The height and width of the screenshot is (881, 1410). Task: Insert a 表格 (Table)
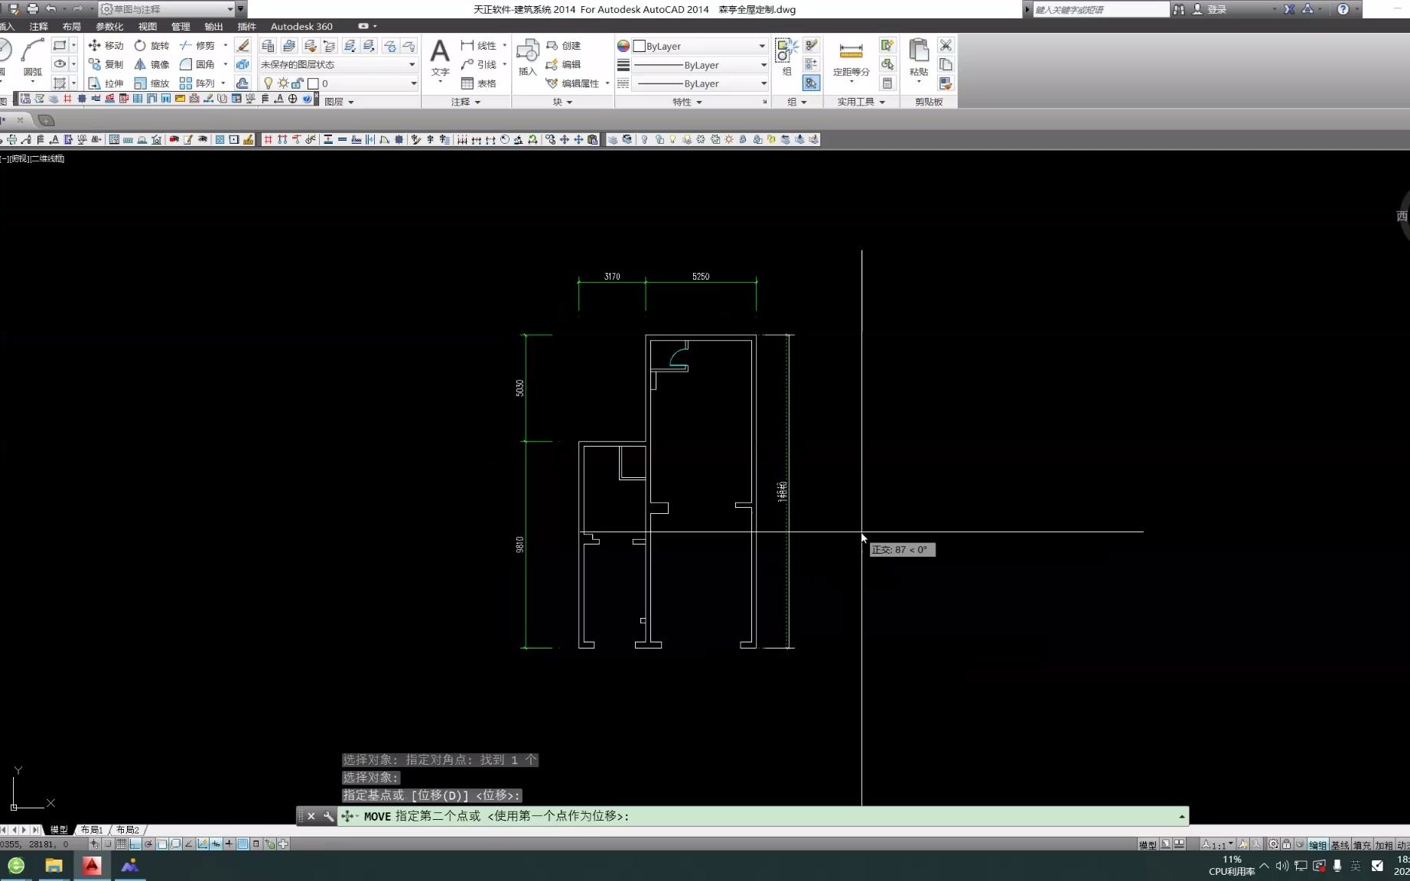479,83
